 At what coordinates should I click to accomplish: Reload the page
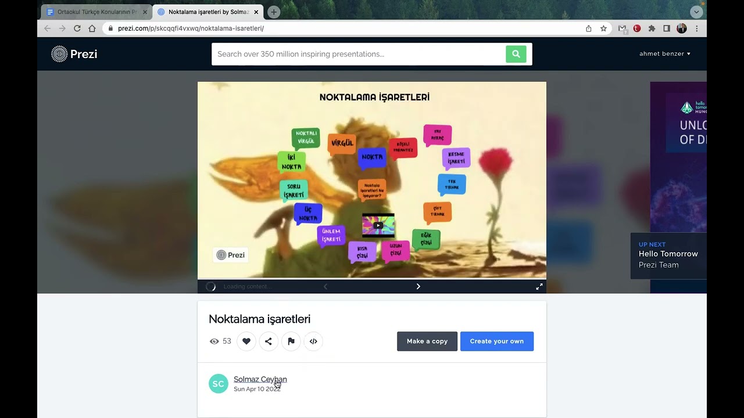(77, 28)
